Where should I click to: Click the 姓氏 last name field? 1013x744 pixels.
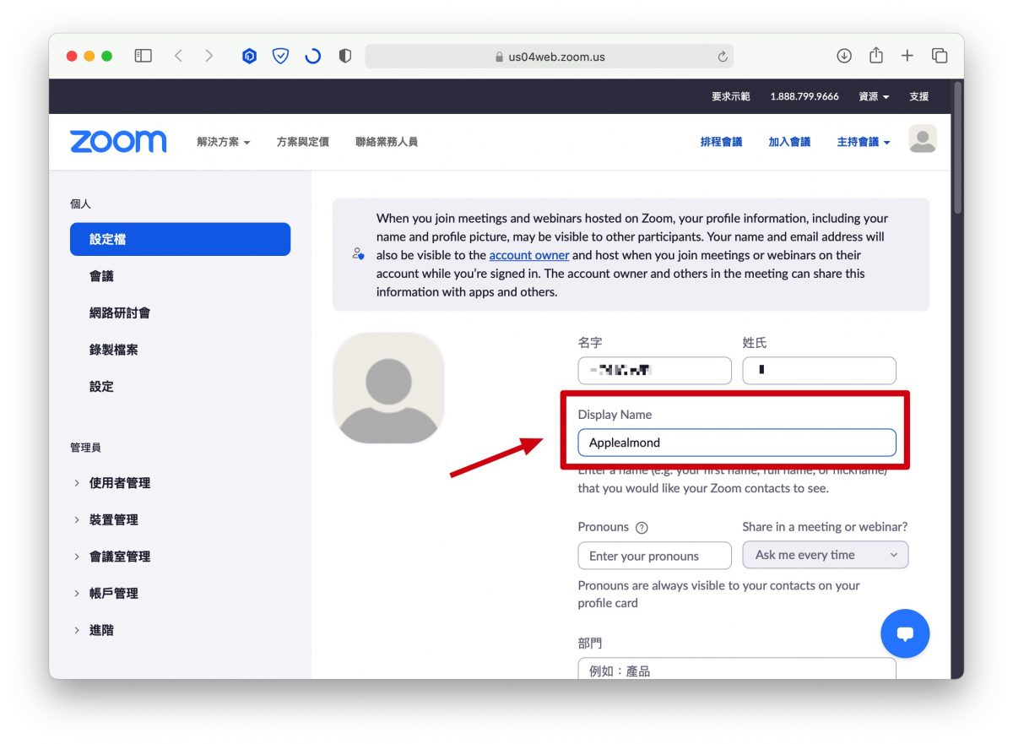click(x=819, y=371)
